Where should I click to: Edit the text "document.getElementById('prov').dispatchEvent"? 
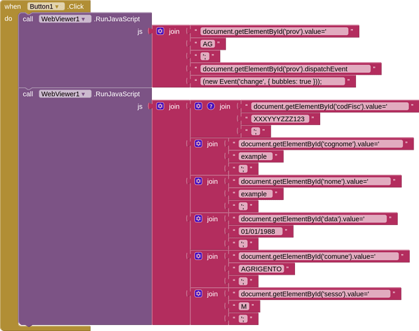pyautogui.click(x=286, y=69)
